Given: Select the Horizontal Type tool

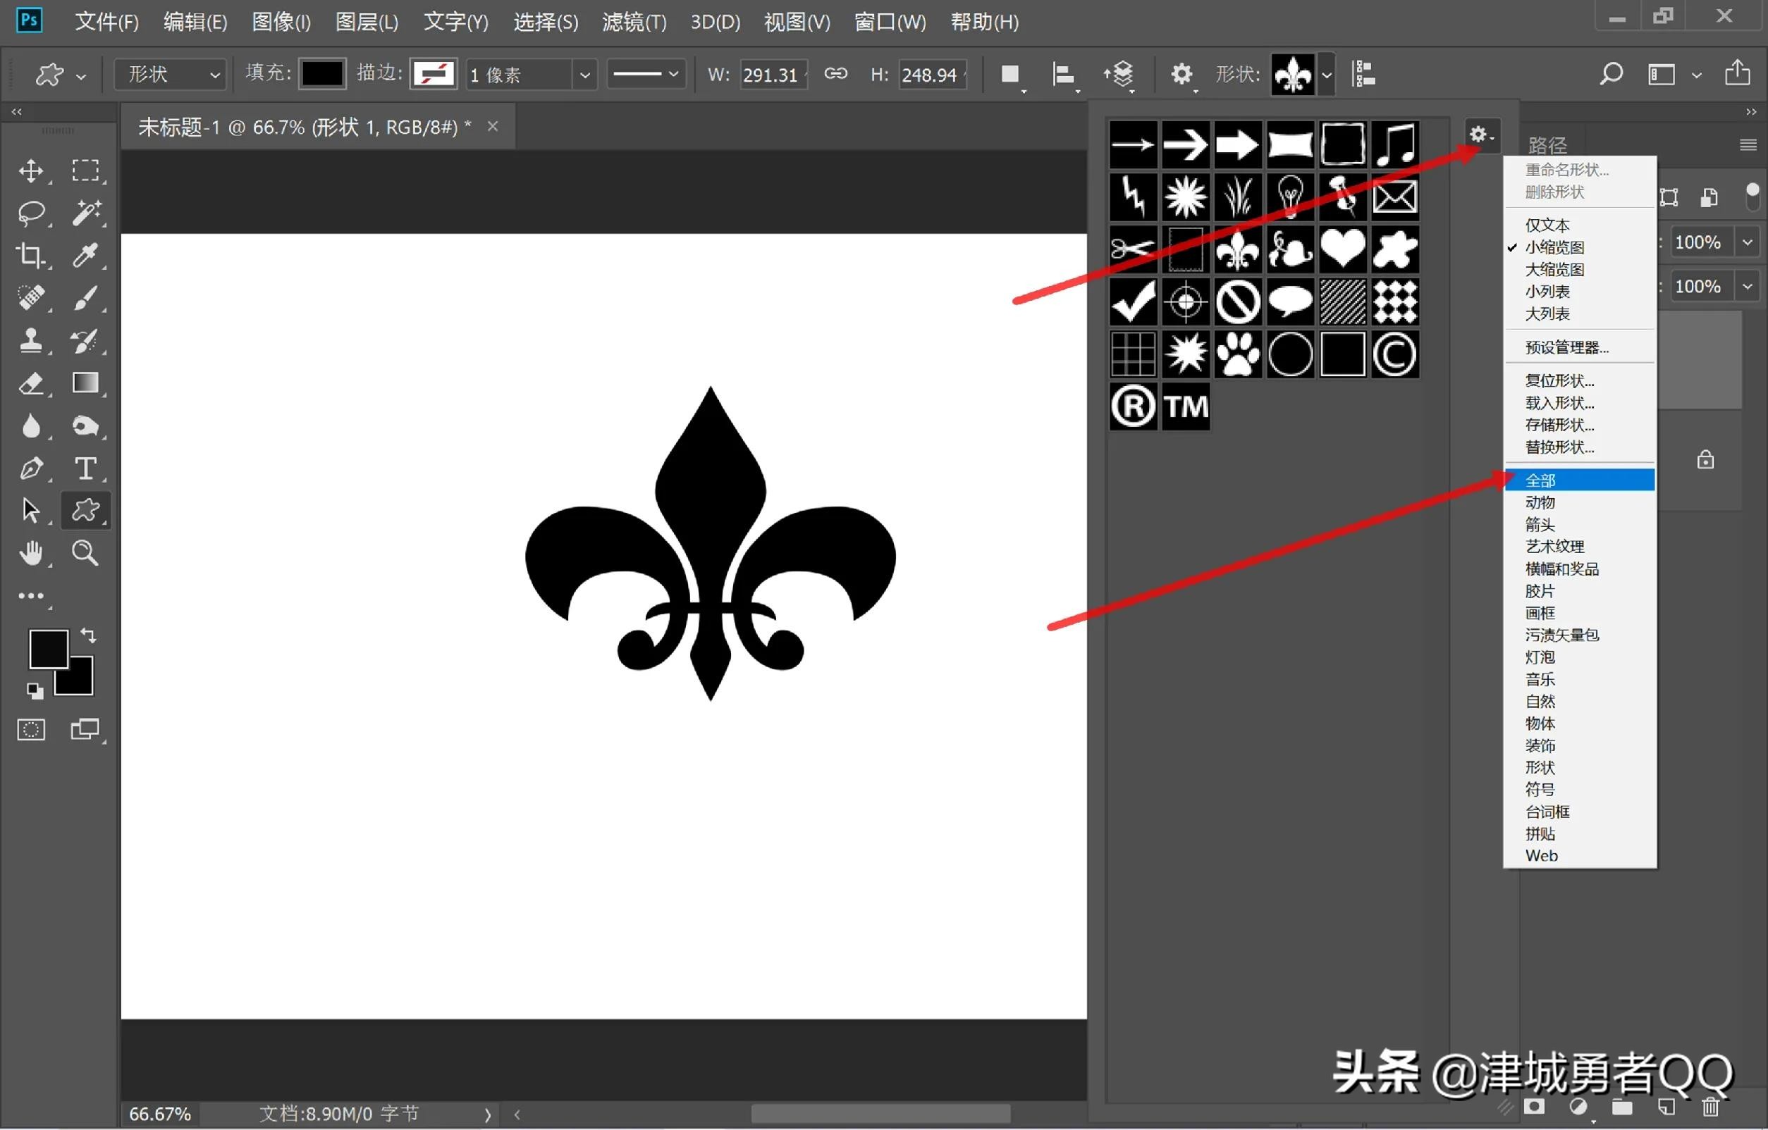Looking at the screenshot, I should 86,468.
